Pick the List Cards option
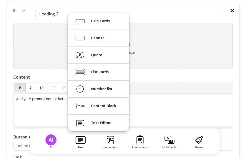Viewport: 246px width, 158px height. pyautogui.click(x=98, y=72)
